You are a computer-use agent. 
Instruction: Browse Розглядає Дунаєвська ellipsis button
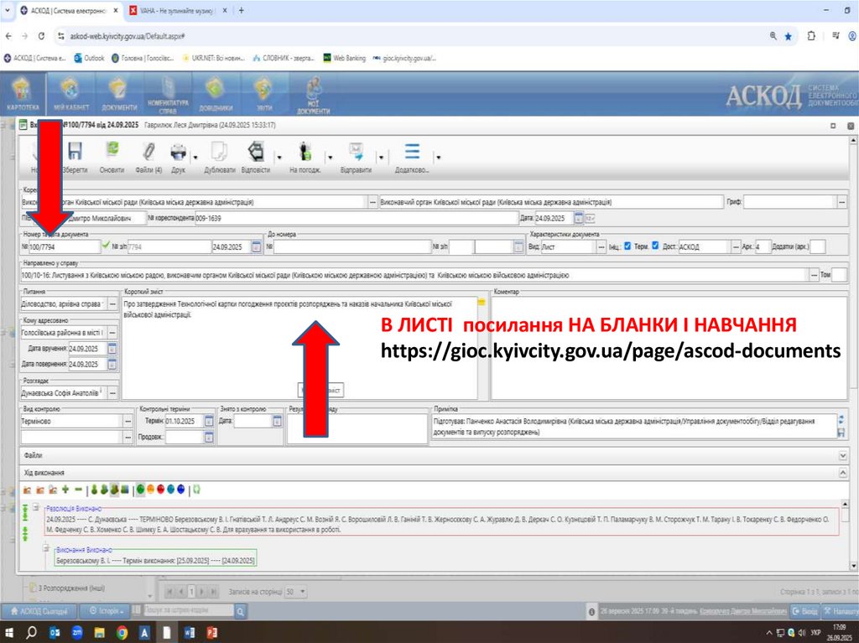coord(112,393)
